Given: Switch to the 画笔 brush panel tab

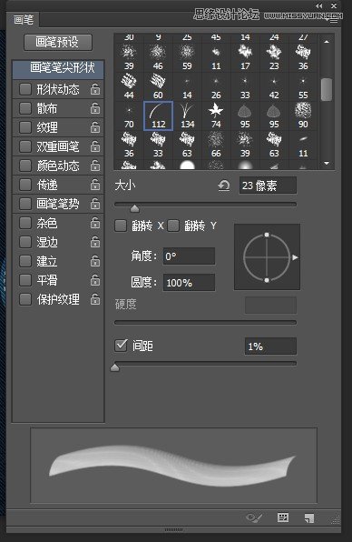Looking at the screenshot, I should pyautogui.click(x=24, y=20).
